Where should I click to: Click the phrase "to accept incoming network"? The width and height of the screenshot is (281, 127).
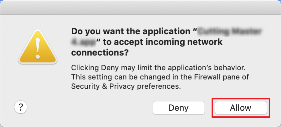[163, 42]
